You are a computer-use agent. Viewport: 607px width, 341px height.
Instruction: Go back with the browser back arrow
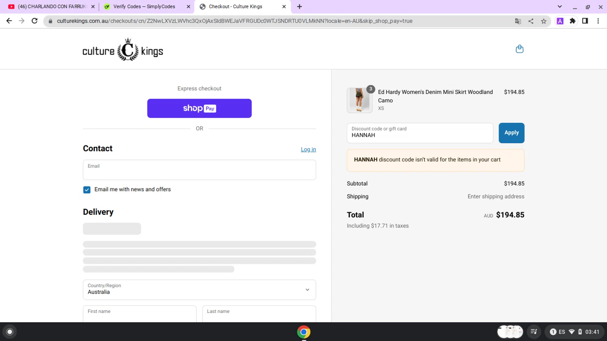9,21
